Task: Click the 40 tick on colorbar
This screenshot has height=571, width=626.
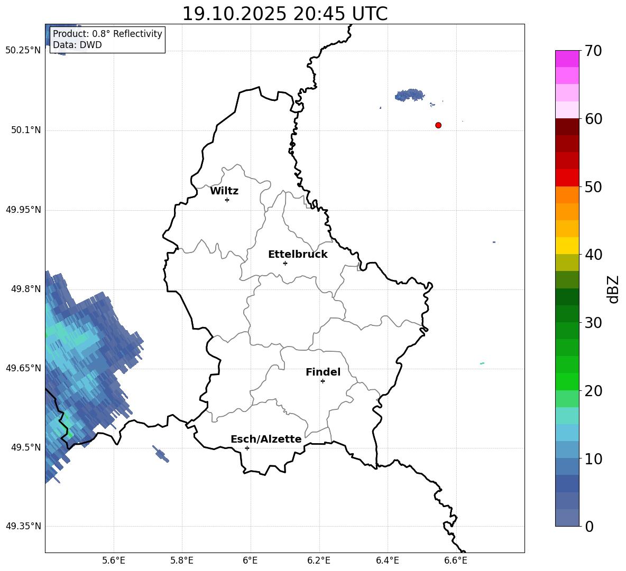Action: (593, 255)
